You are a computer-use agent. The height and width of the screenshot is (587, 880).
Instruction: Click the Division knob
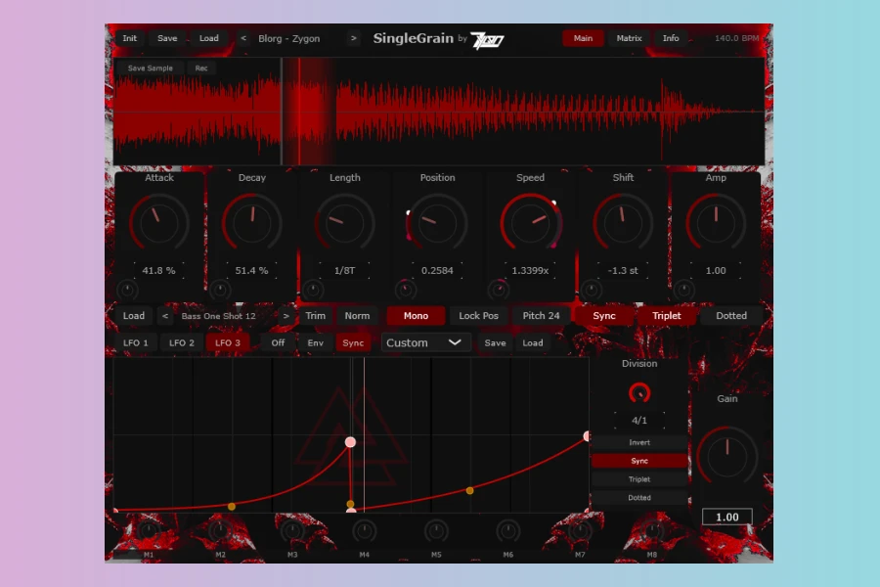click(639, 393)
